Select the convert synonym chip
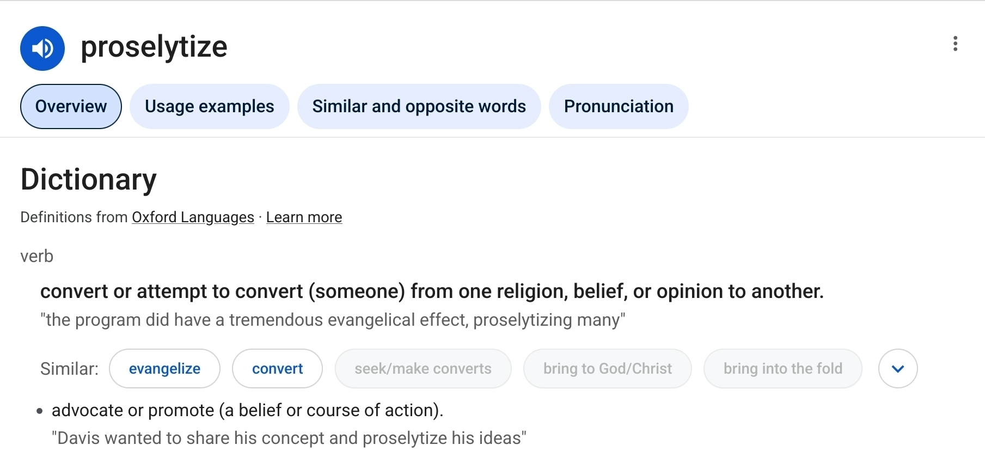Image resolution: width=985 pixels, height=457 pixels. (x=277, y=369)
